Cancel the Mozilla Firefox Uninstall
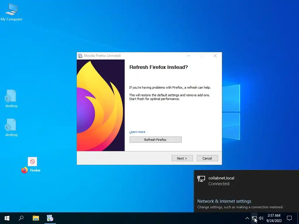 click(x=207, y=158)
